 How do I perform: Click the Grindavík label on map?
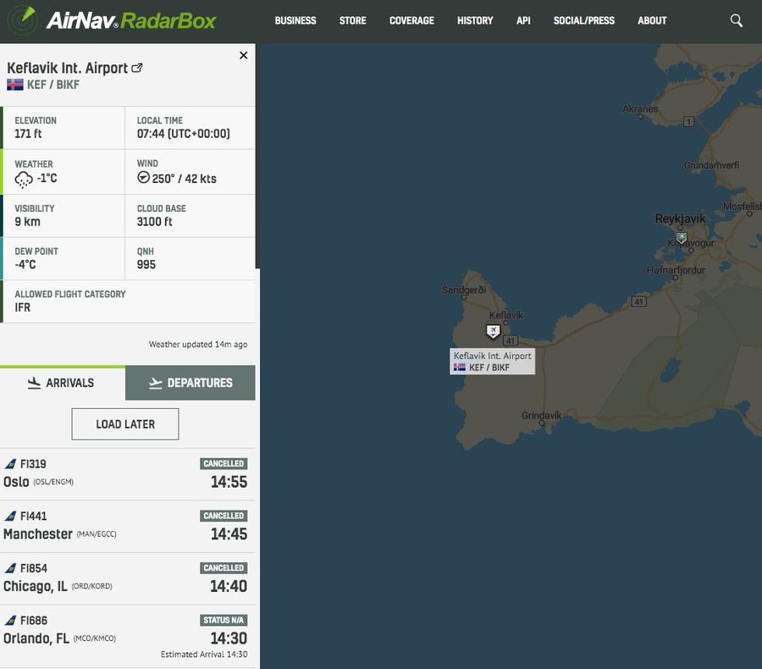tap(541, 415)
